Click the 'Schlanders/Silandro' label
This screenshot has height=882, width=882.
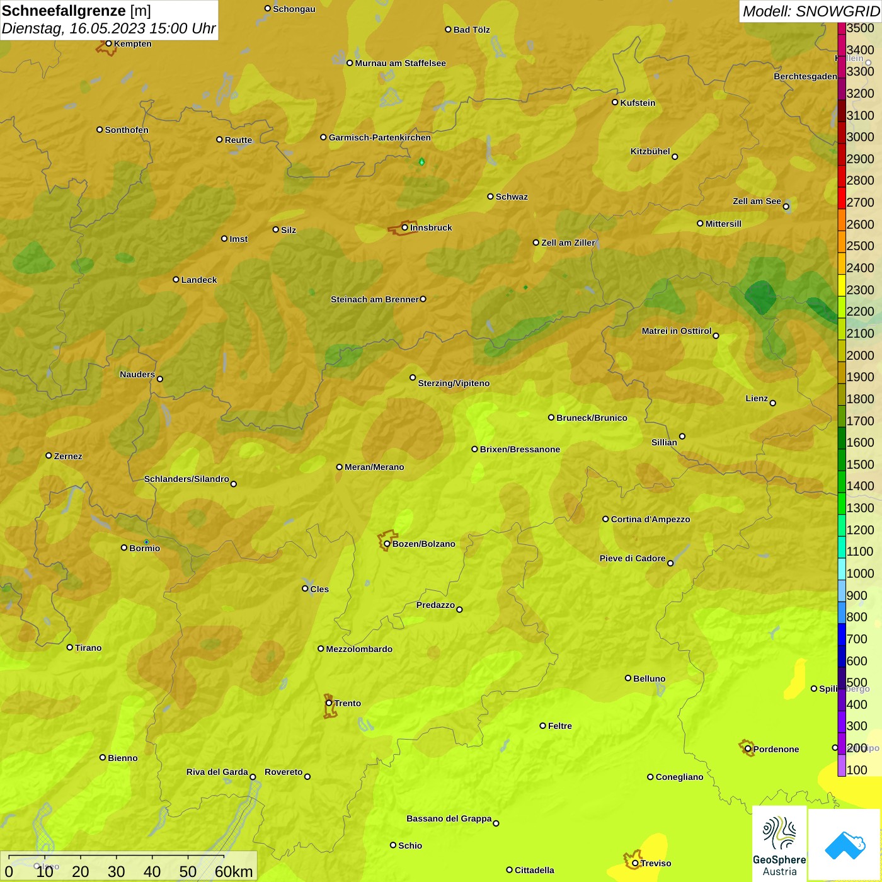coord(186,479)
